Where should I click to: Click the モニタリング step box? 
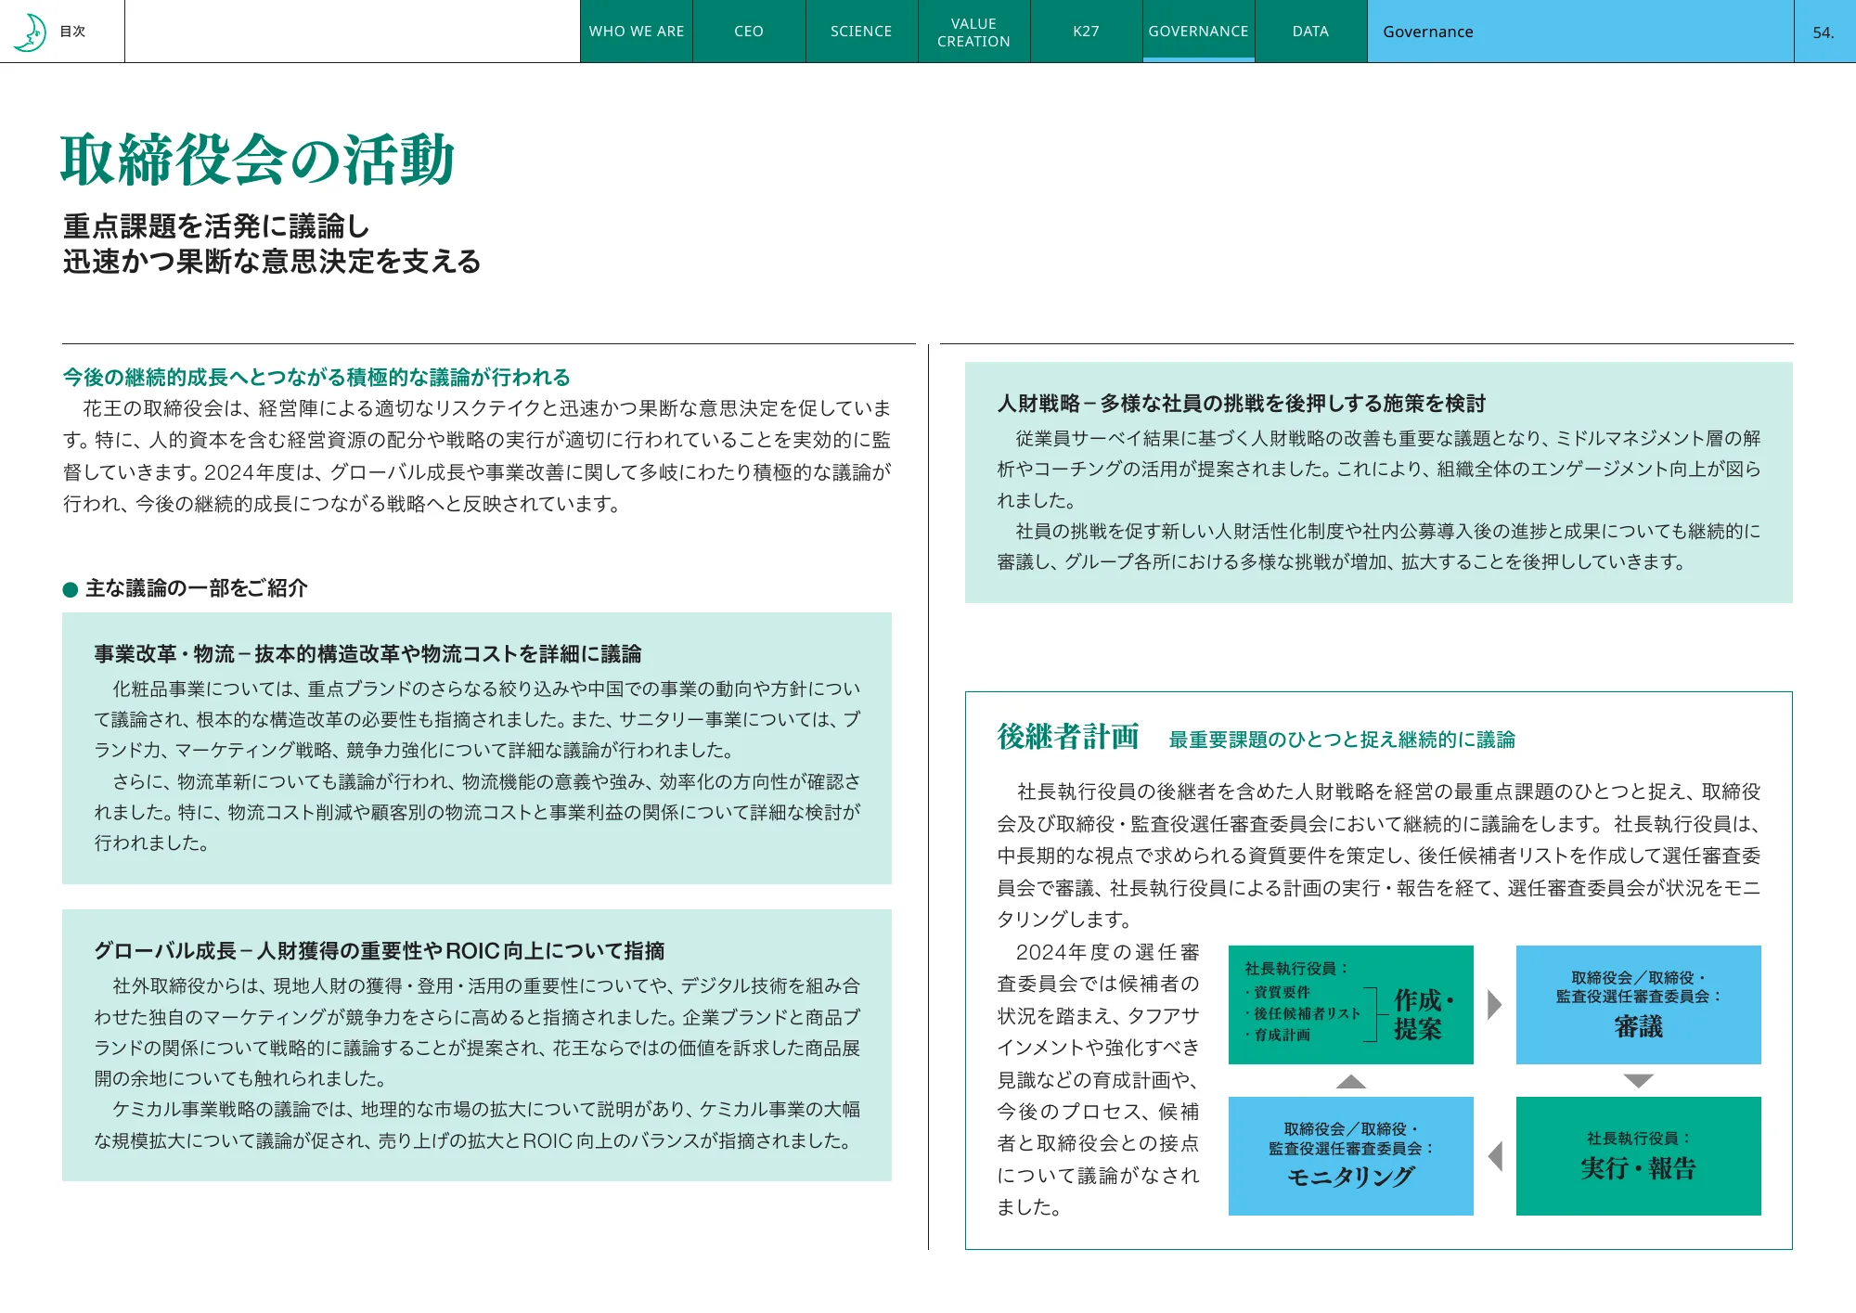(1350, 1155)
